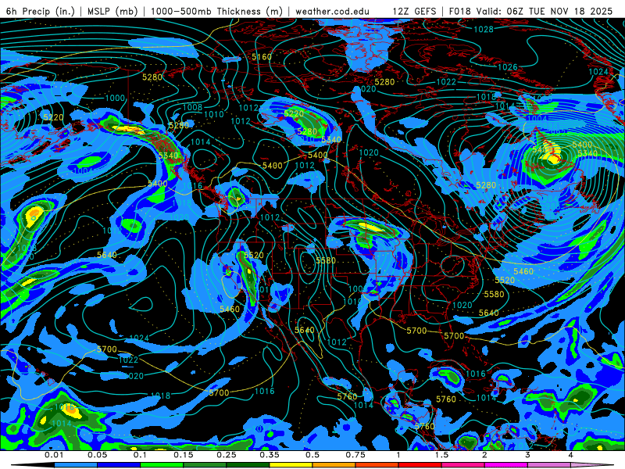The height and width of the screenshot is (469, 625).
Task: Select the '0.1' legend value
Action: (x=141, y=455)
